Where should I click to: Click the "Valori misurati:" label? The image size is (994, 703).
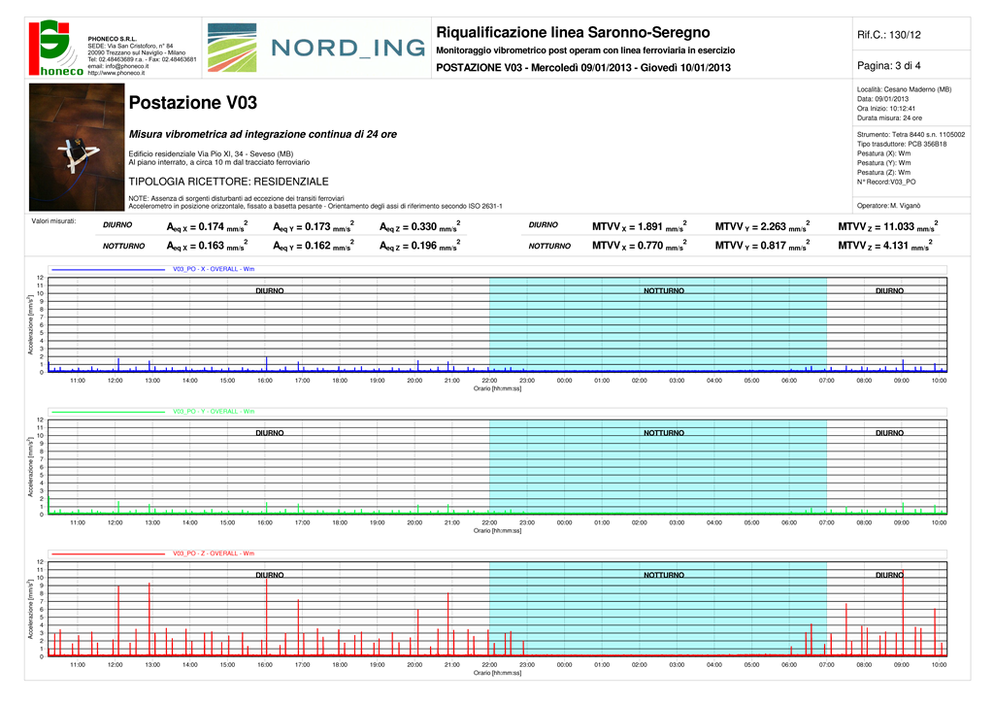click(54, 221)
